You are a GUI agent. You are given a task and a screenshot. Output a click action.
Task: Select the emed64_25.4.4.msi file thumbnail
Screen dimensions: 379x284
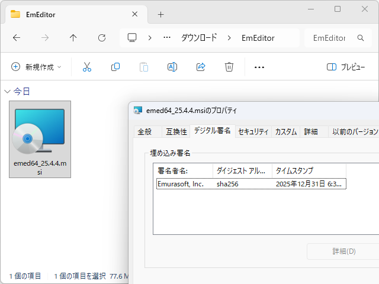click(x=40, y=140)
